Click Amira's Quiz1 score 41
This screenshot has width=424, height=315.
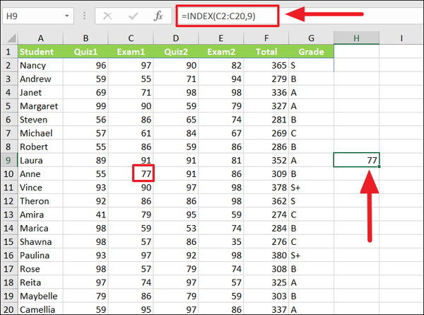coord(86,214)
